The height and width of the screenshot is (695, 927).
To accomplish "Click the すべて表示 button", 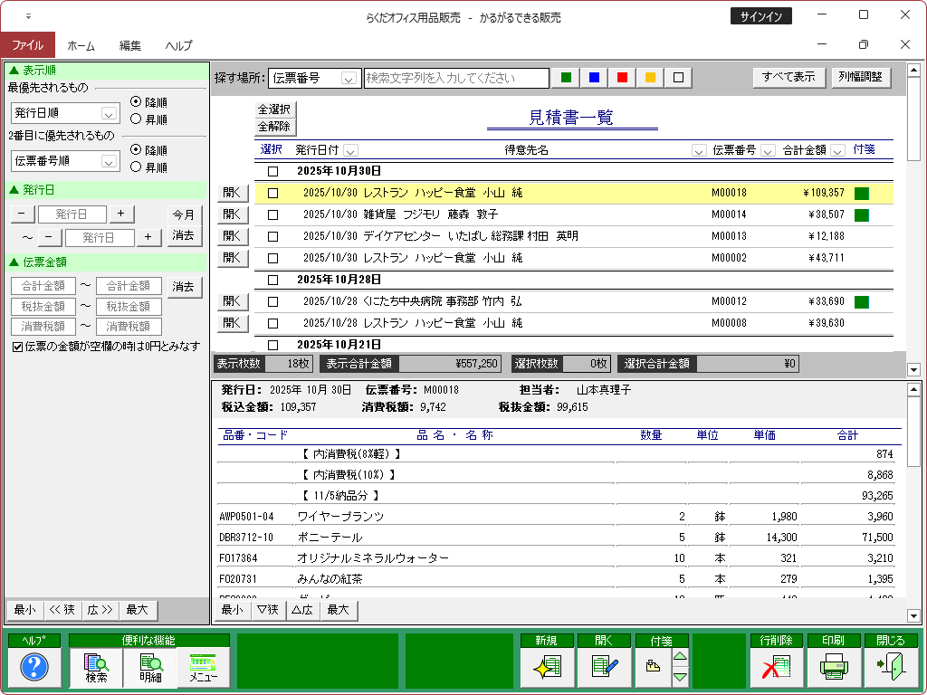I will [788, 78].
